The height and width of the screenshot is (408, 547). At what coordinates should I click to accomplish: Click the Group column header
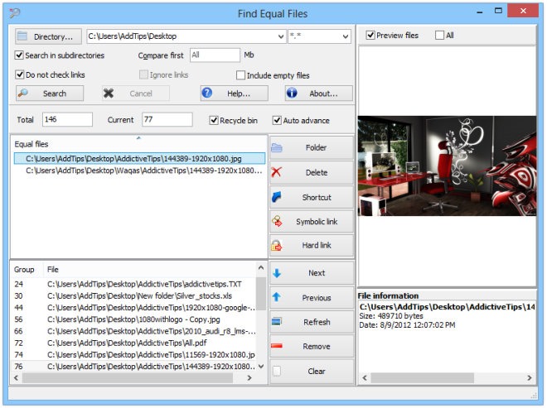[27, 270]
